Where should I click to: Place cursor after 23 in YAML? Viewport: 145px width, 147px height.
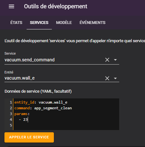pos(28,120)
